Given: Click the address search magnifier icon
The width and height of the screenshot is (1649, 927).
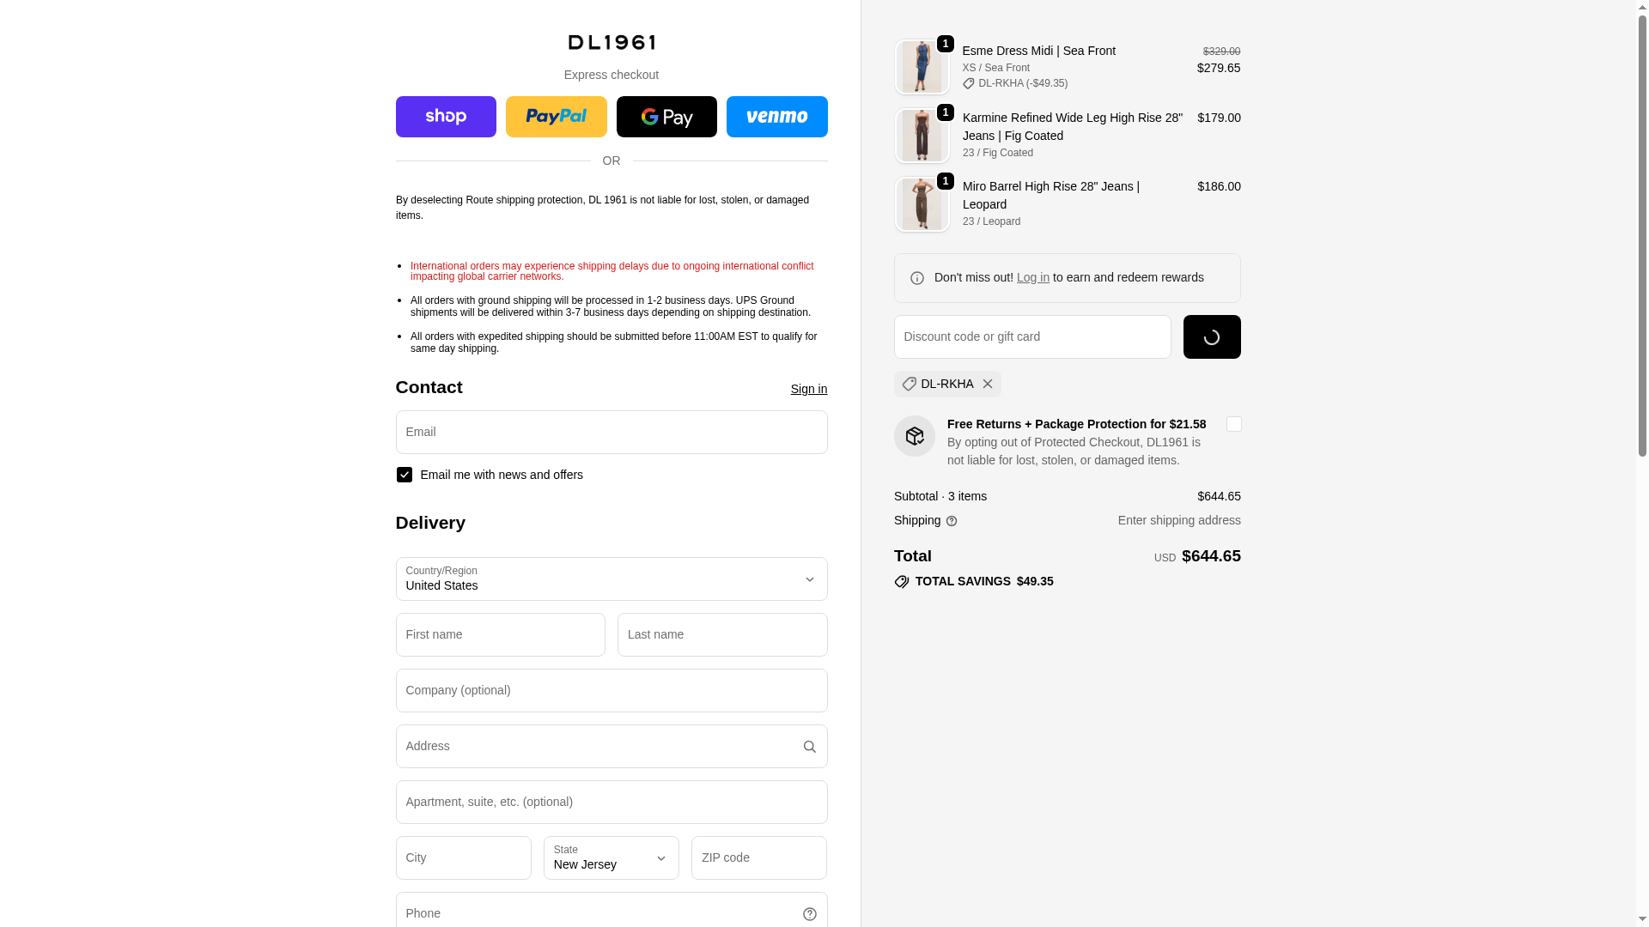Looking at the screenshot, I should pos(809,747).
